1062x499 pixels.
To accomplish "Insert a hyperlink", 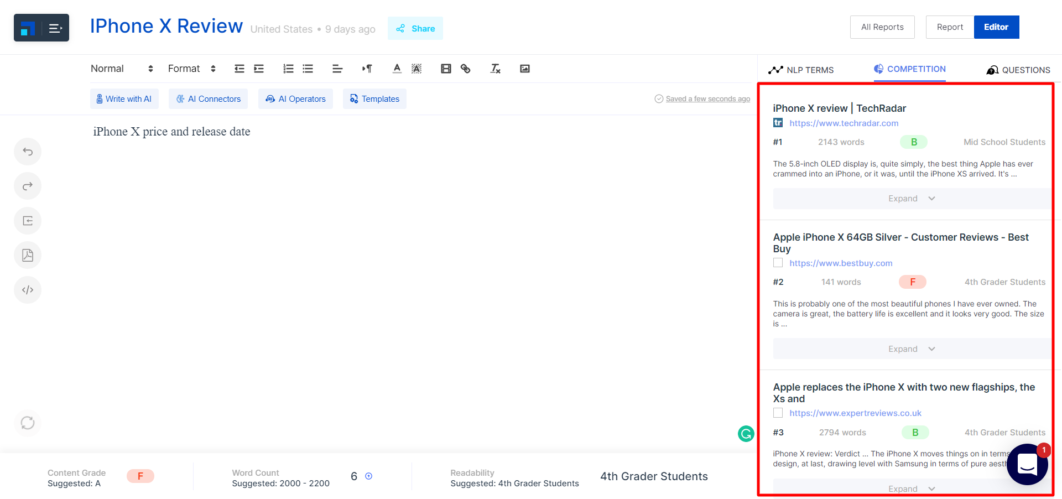I will (x=466, y=69).
